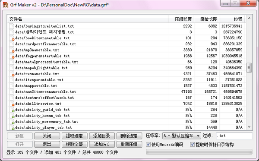Click the file icon of data\cardpostfixnametable.txt

tap(12, 44)
